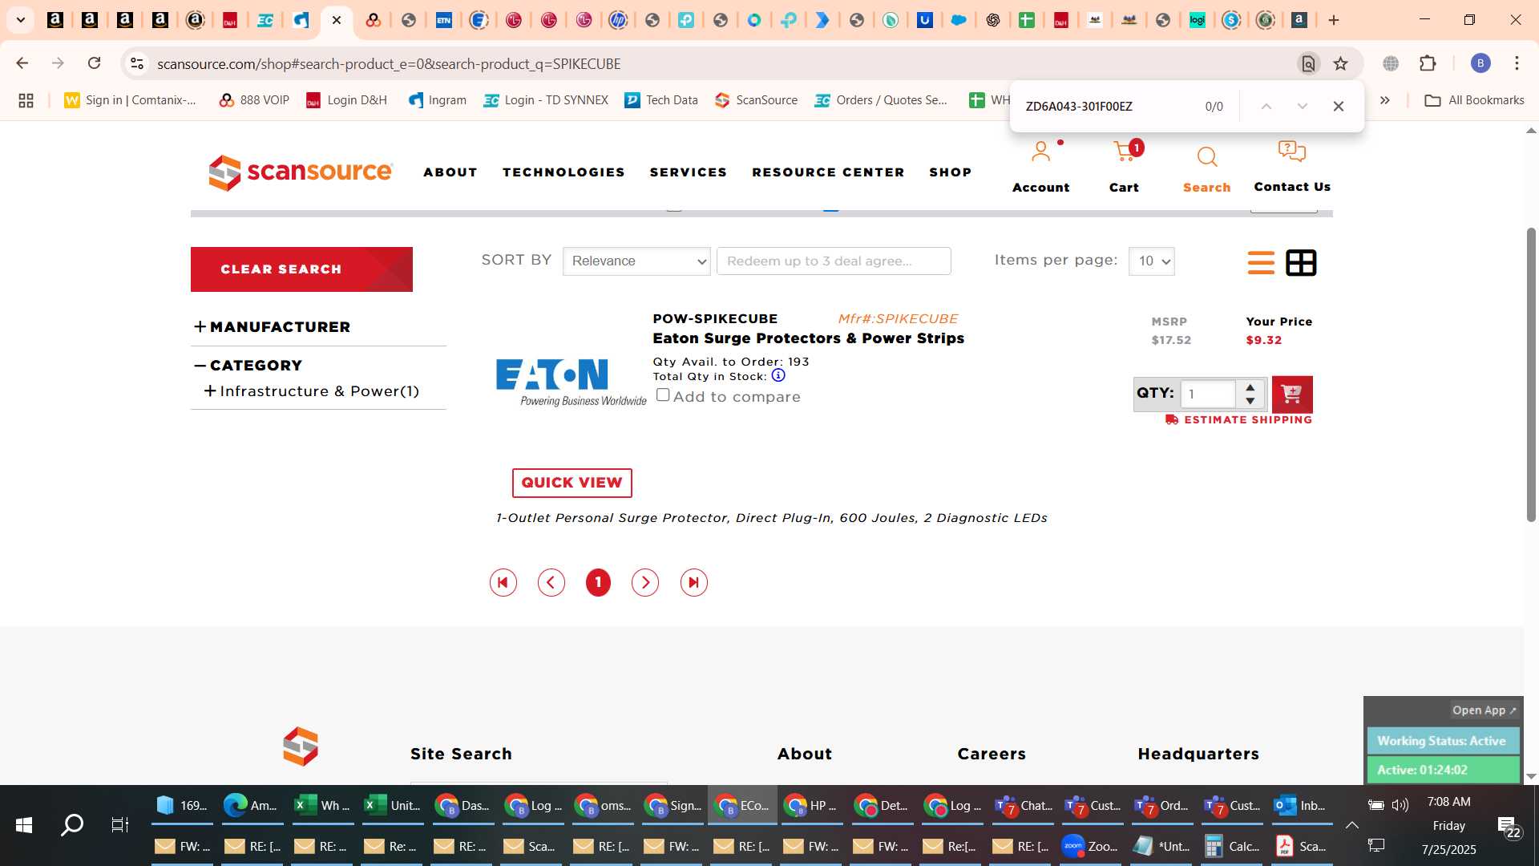This screenshot has width=1539, height=866.
Task: Open the Resource Center menu
Action: point(828,172)
